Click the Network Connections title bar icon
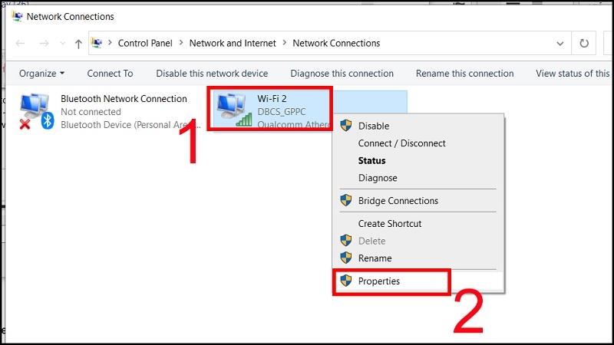This screenshot has height=345, width=614. coord(17,16)
